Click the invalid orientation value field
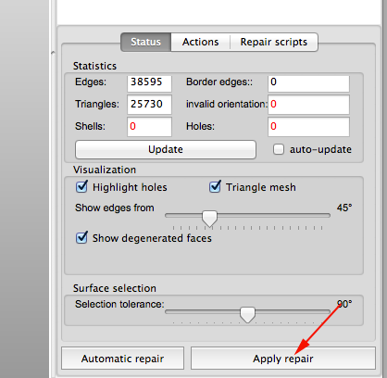 308,105
